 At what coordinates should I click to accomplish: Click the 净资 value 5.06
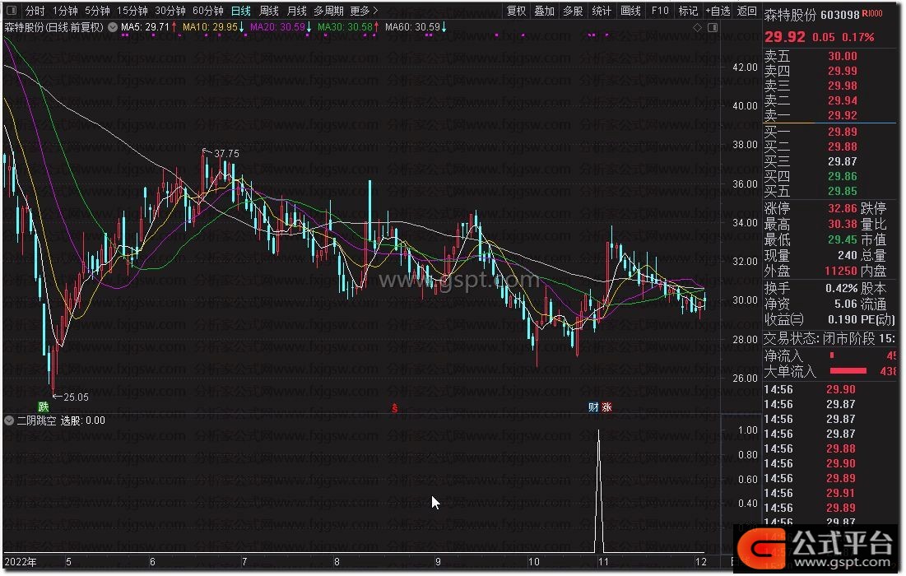(846, 304)
